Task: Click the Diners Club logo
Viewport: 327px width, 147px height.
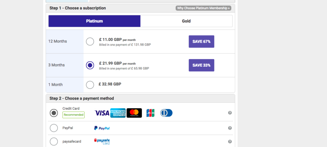Action: pyautogui.click(x=166, y=113)
